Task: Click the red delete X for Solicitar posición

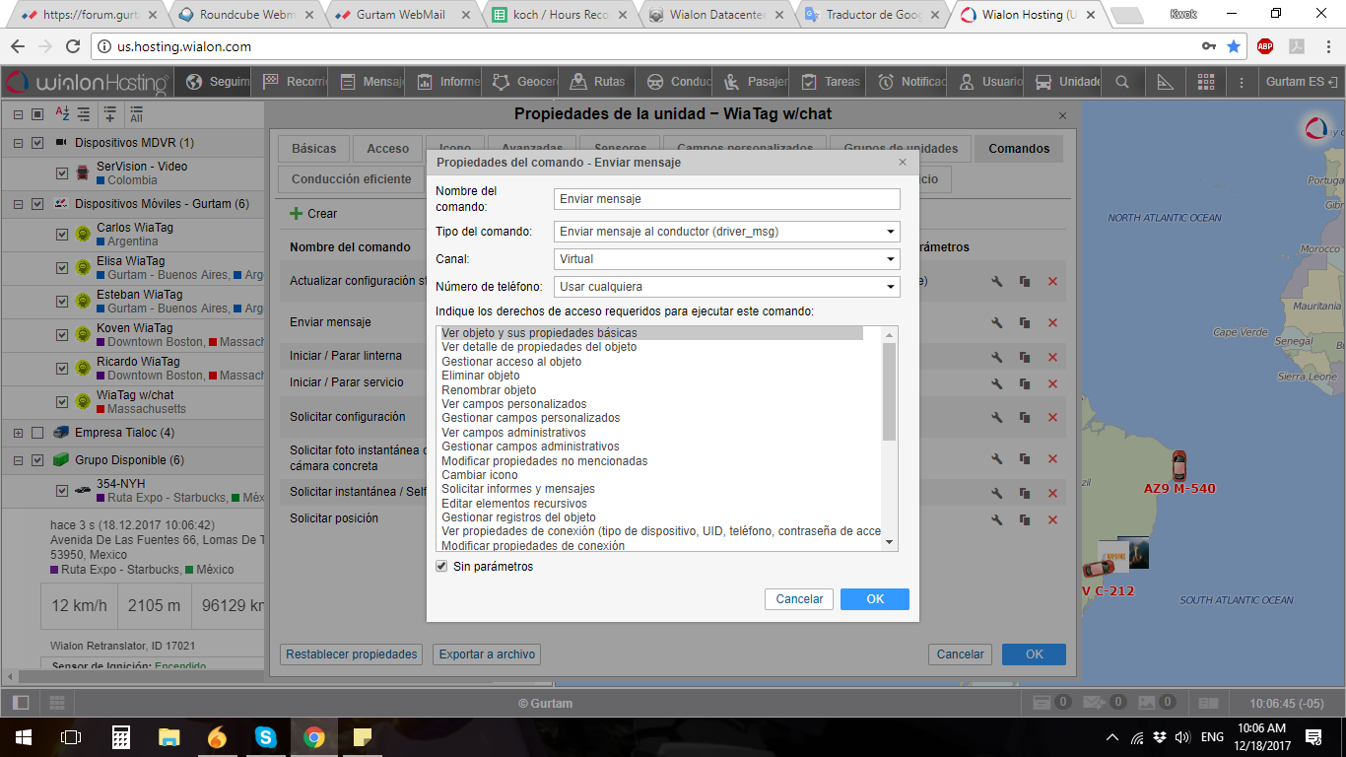Action: coord(1052,519)
